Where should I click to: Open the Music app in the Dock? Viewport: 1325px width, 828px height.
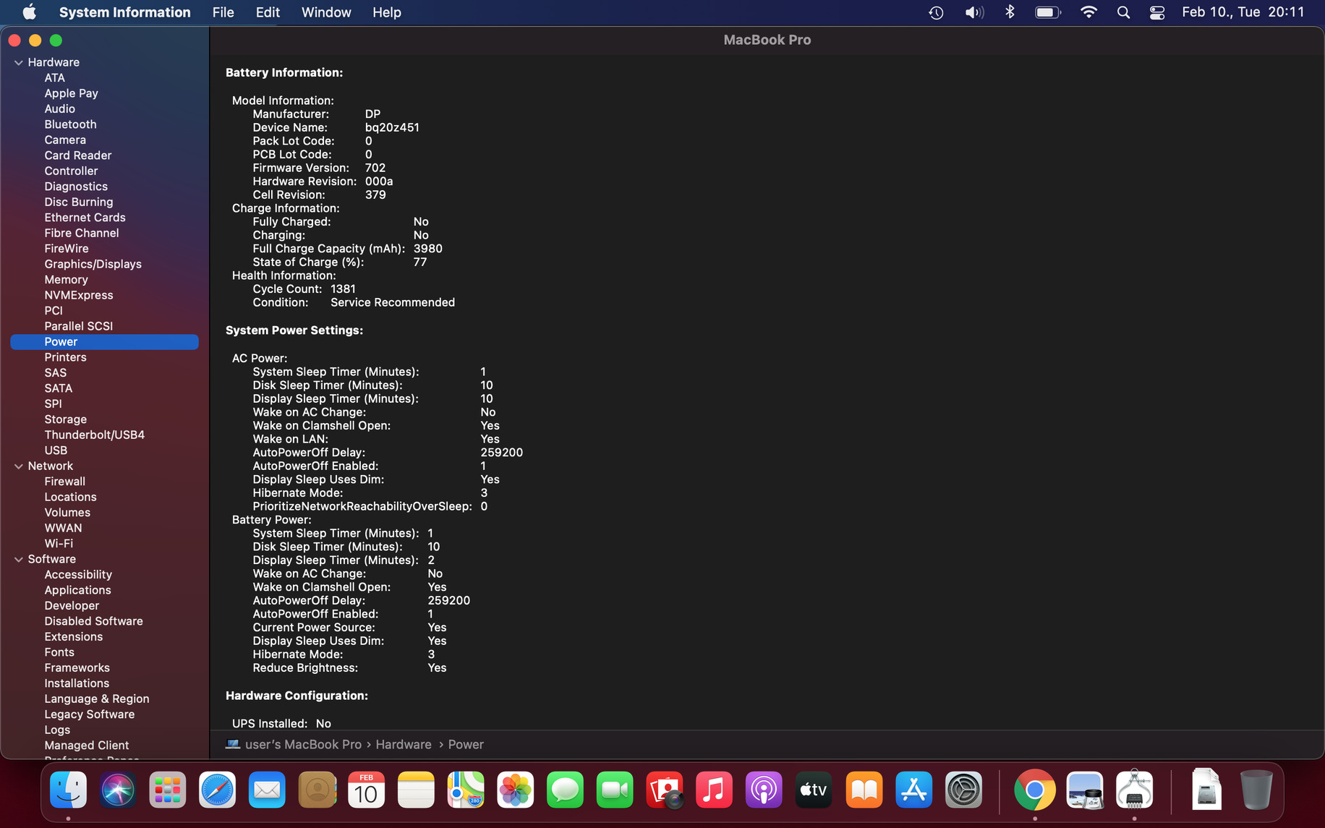714,790
